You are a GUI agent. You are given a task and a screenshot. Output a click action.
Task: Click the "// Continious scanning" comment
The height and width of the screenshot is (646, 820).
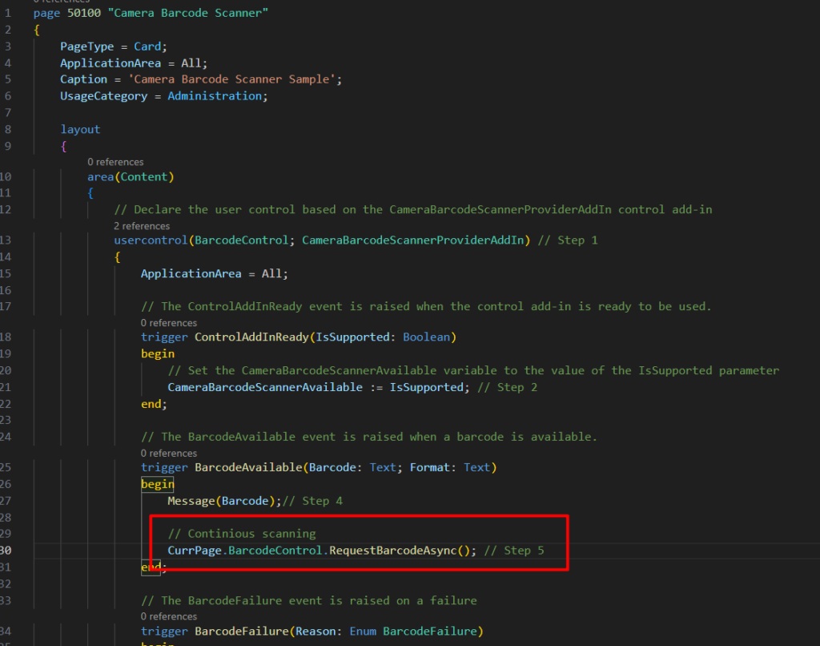point(241,534)
